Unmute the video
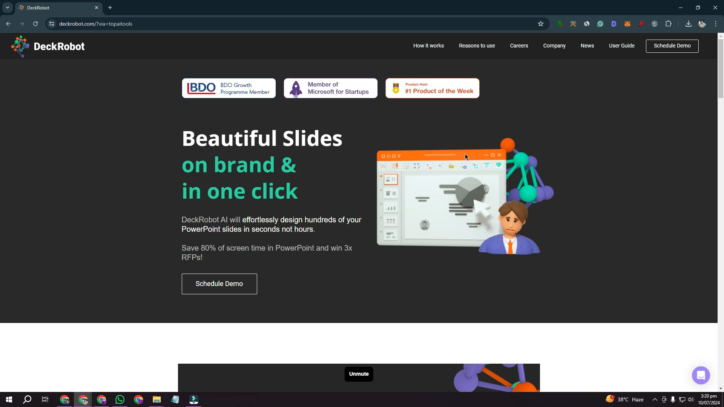 (x=359, y=374)
